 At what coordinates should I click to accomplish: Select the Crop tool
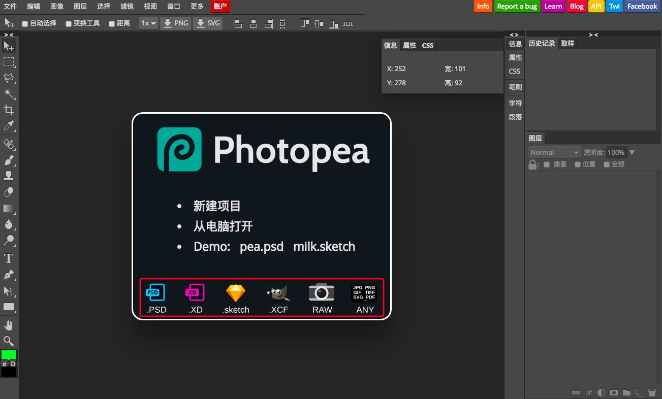tap(9, 110)
